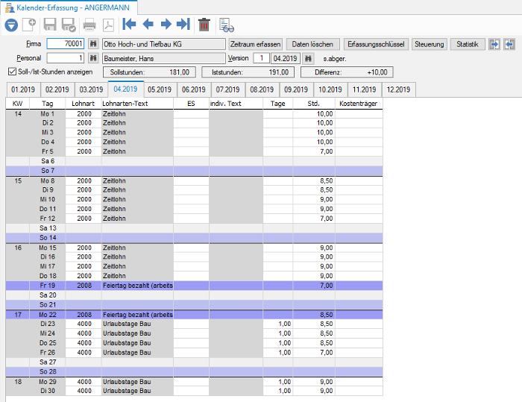522x402 pixels.
Task: Click the Urlaubstage Bau text for Fr 26
Action: pos(127,352)
